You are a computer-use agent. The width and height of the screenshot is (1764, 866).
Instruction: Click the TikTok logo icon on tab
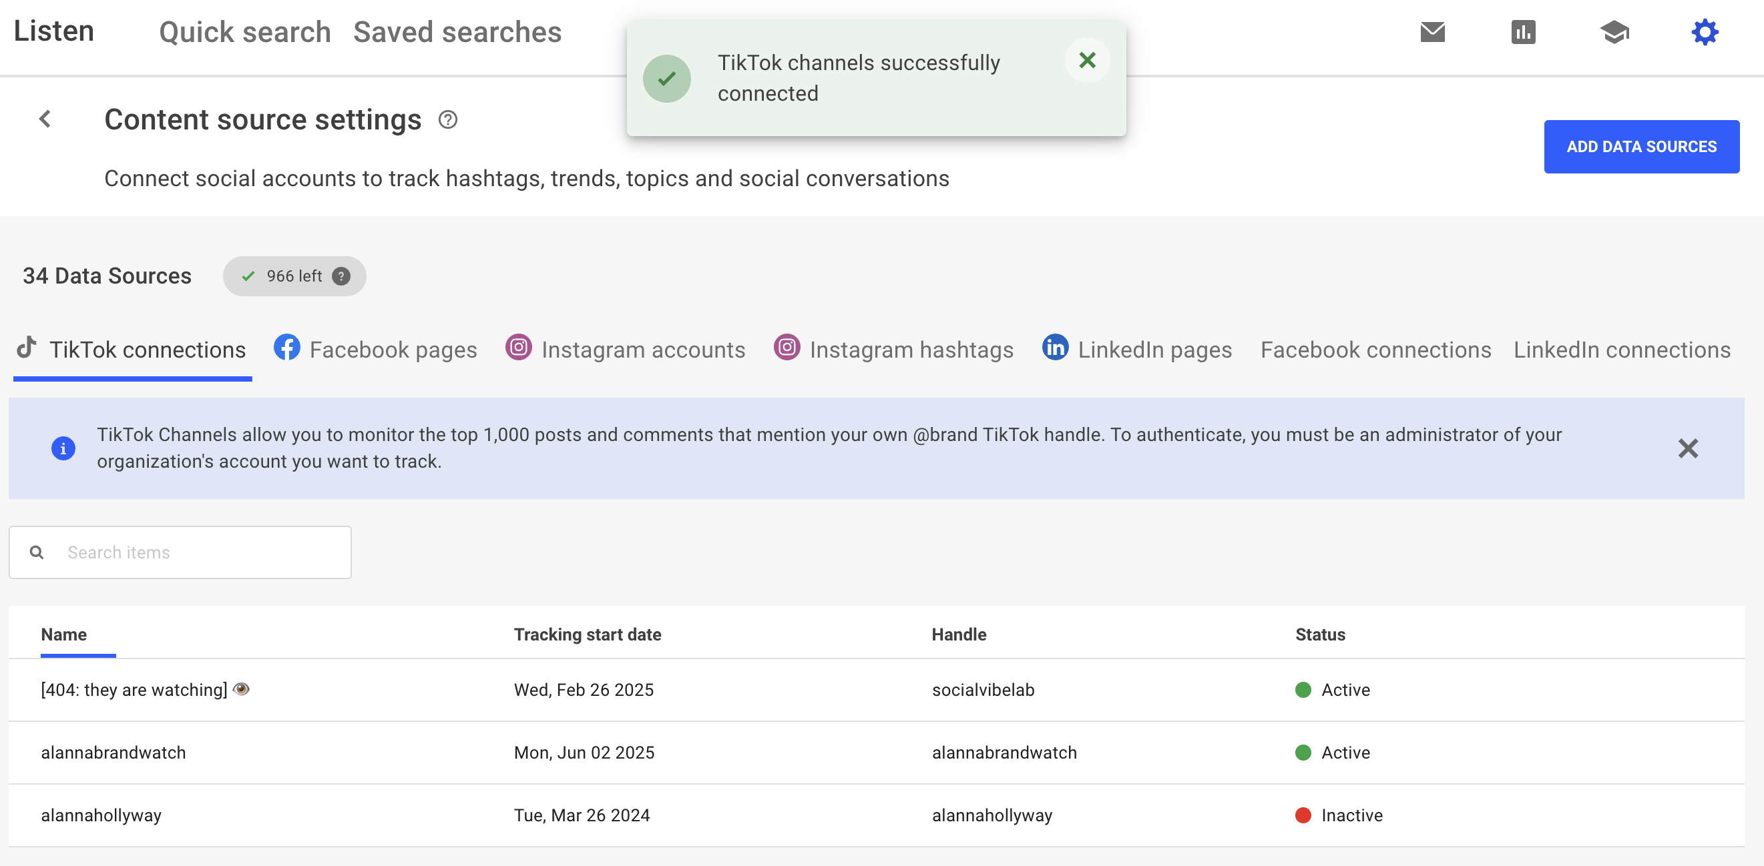[x=27, y=348]
